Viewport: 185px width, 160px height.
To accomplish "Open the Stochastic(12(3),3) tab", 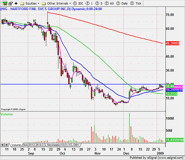I will tap(59, 145).
